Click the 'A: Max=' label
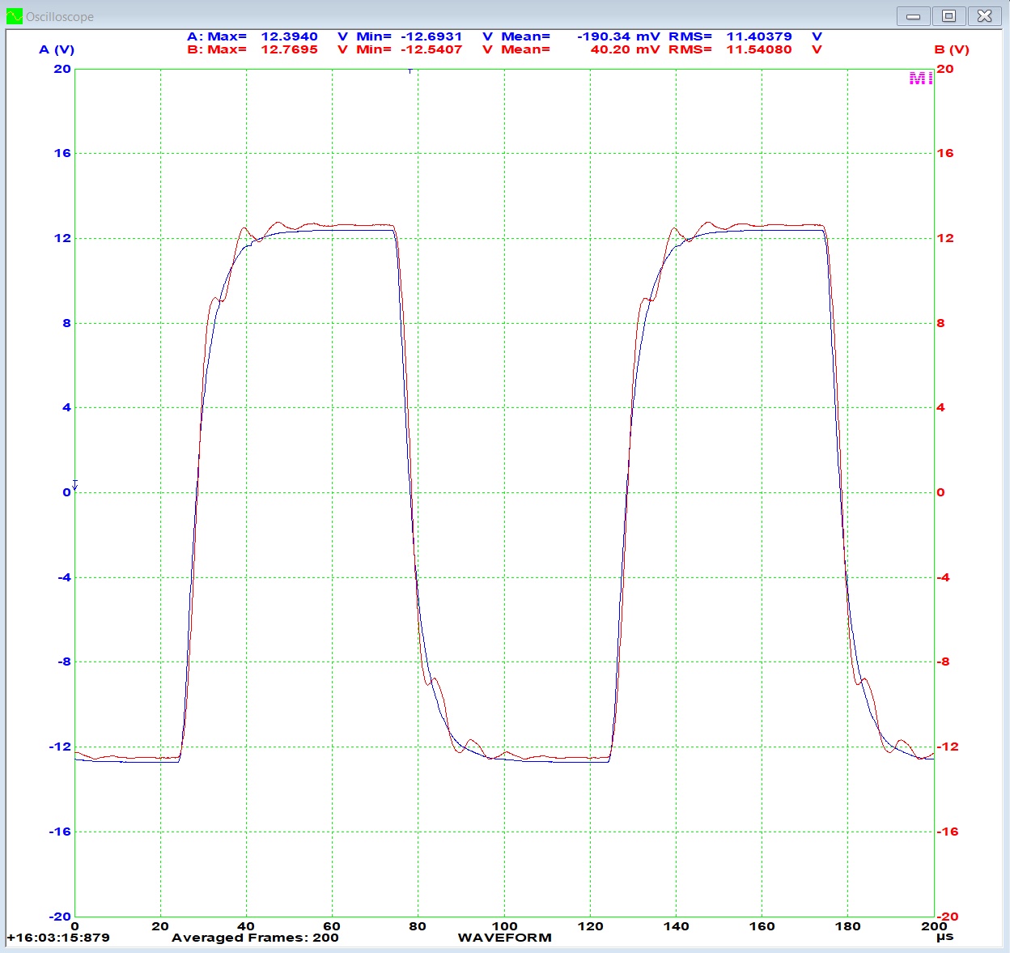 pyautogui.click(x=217, y=36)
